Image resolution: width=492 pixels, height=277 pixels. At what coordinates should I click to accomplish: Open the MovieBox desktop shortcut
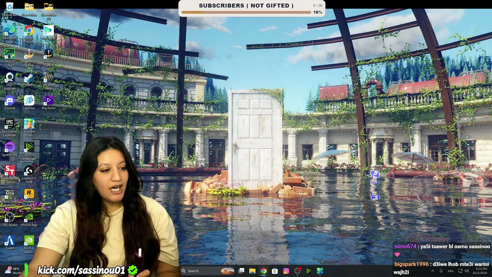48,33
